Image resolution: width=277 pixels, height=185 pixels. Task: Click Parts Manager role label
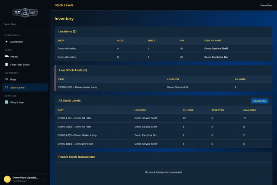click(19, 181)
